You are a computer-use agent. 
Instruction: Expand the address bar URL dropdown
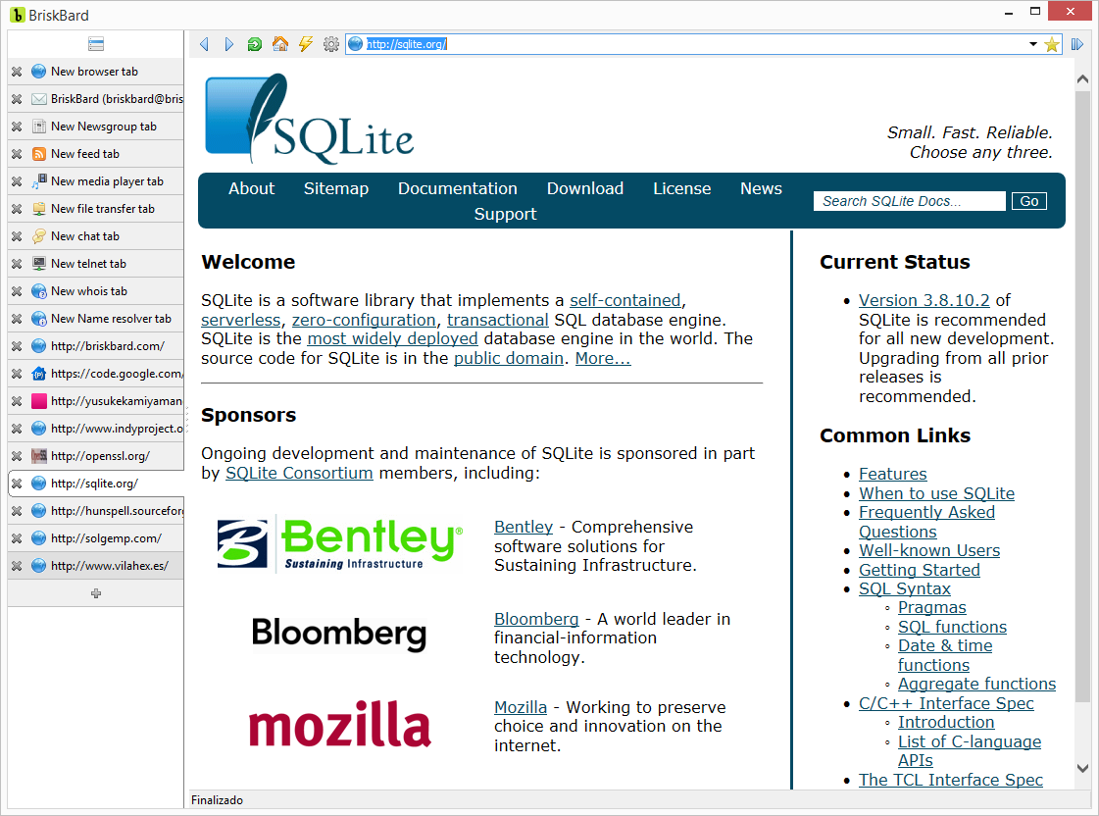[1033, 44]
